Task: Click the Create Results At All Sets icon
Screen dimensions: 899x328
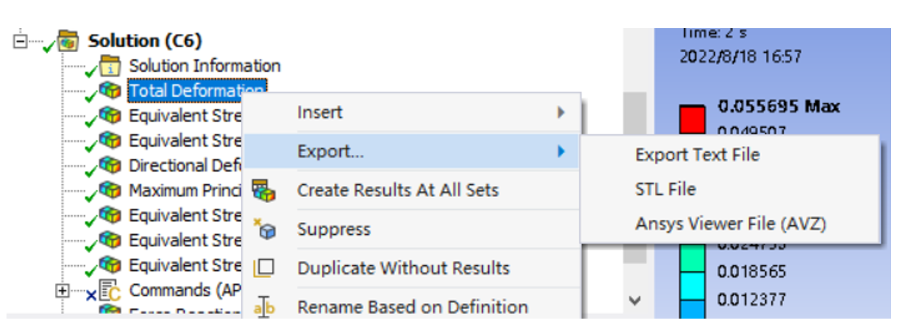Action: pos(263,191)
